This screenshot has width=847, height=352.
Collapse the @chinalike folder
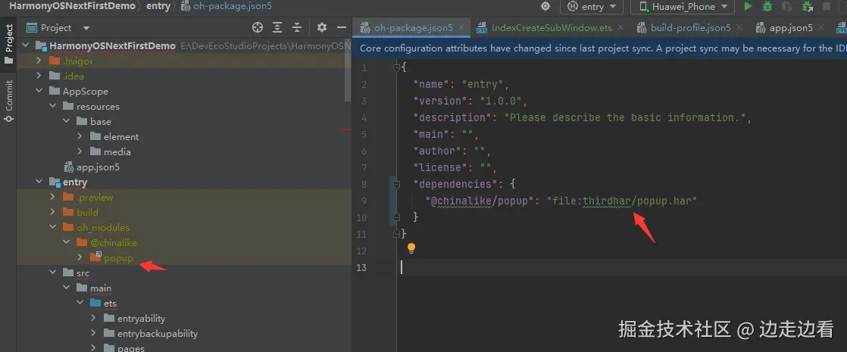(66, 242)
